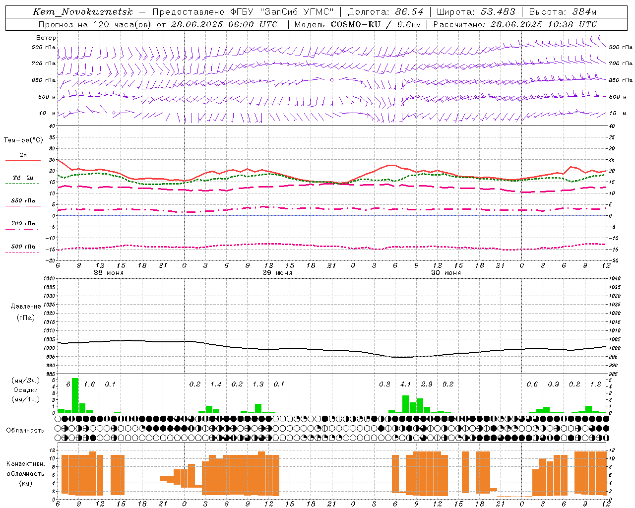Click the calm-wind circle on 850 гПа row
Image resolution: width=635 pixels, height=508 pixels.
click(332, 79)
